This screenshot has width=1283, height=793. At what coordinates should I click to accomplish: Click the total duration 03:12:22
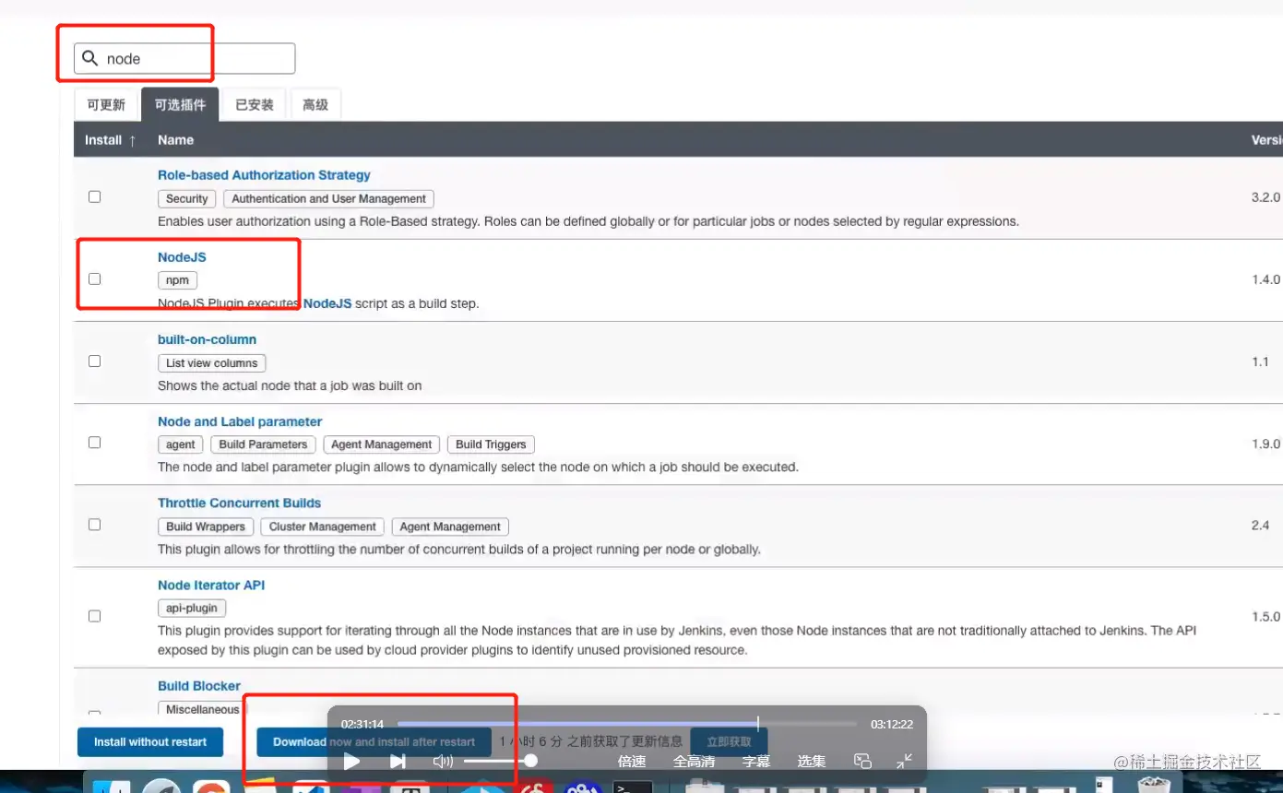[x=892, y=724]
